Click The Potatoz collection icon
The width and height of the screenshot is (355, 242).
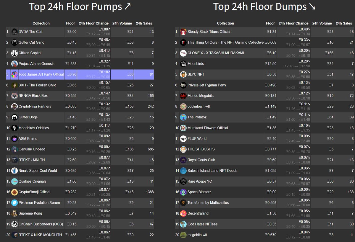coord(183,117)
